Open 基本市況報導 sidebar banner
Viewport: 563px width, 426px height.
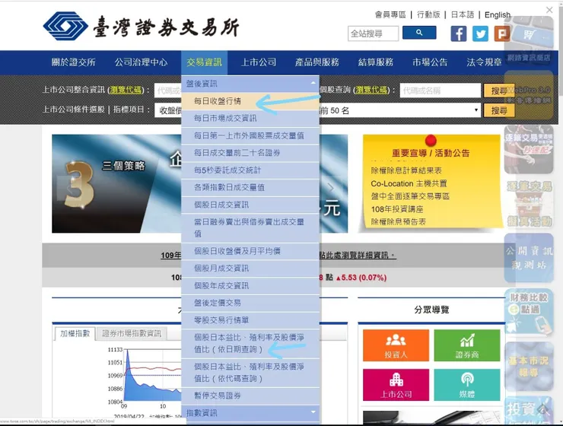529,366
